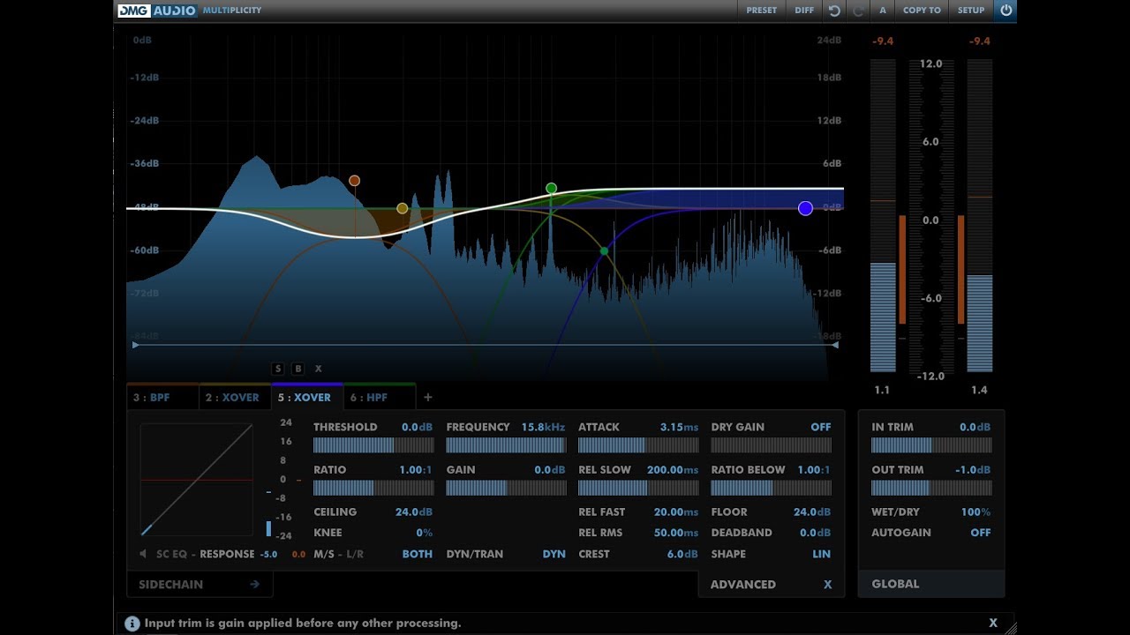Screen dimensions: 1130x635
Task: Change the SHAPE value LIN
Action: coord(821,554)
